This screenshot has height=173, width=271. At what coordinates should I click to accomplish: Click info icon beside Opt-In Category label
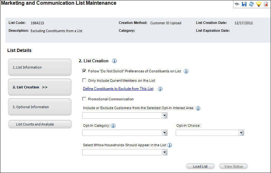click(x=113, y=126)
